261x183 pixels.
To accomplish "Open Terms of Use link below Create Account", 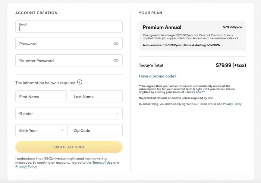I will coord(103,163).
